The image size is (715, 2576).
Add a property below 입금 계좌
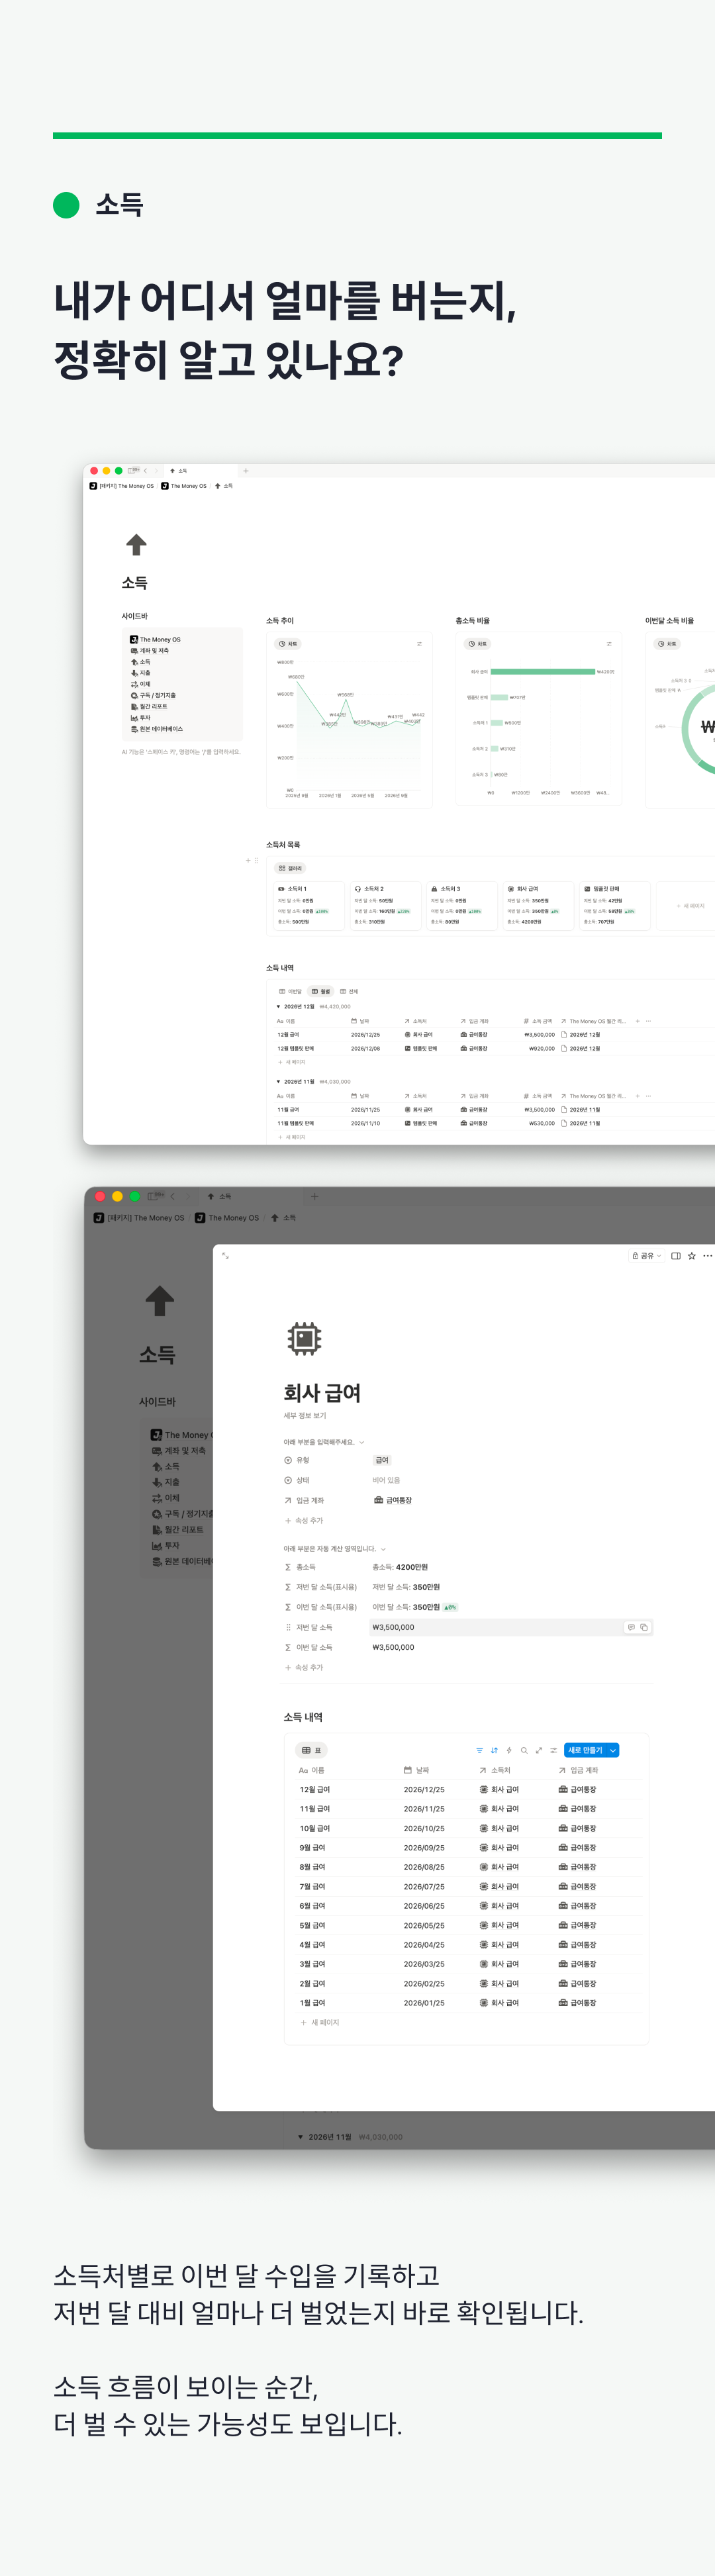click(304, 1520)
